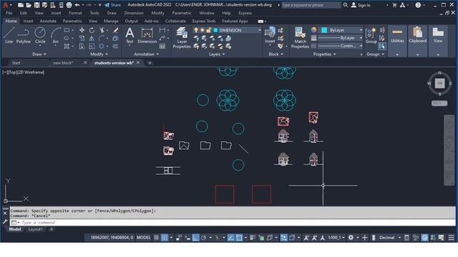Click the Stretch tool icon

82,46
